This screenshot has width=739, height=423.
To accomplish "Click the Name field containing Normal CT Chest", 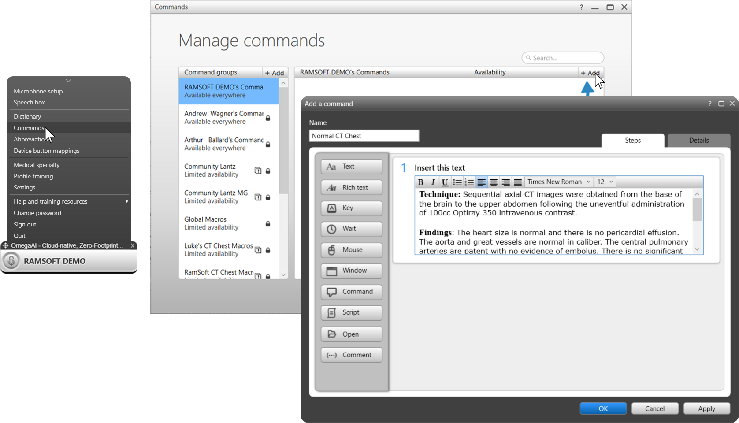I will click(x=364, y=136).
